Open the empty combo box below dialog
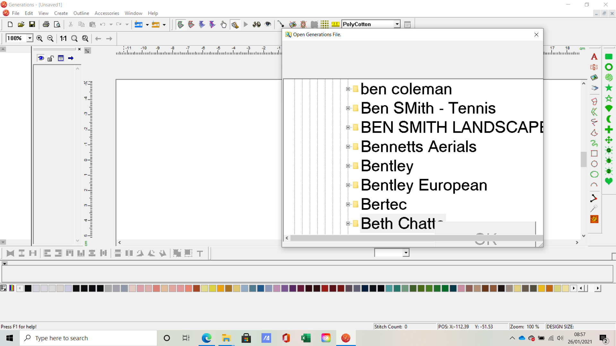This screenshot has height=346, width=616. coord(406,253)
